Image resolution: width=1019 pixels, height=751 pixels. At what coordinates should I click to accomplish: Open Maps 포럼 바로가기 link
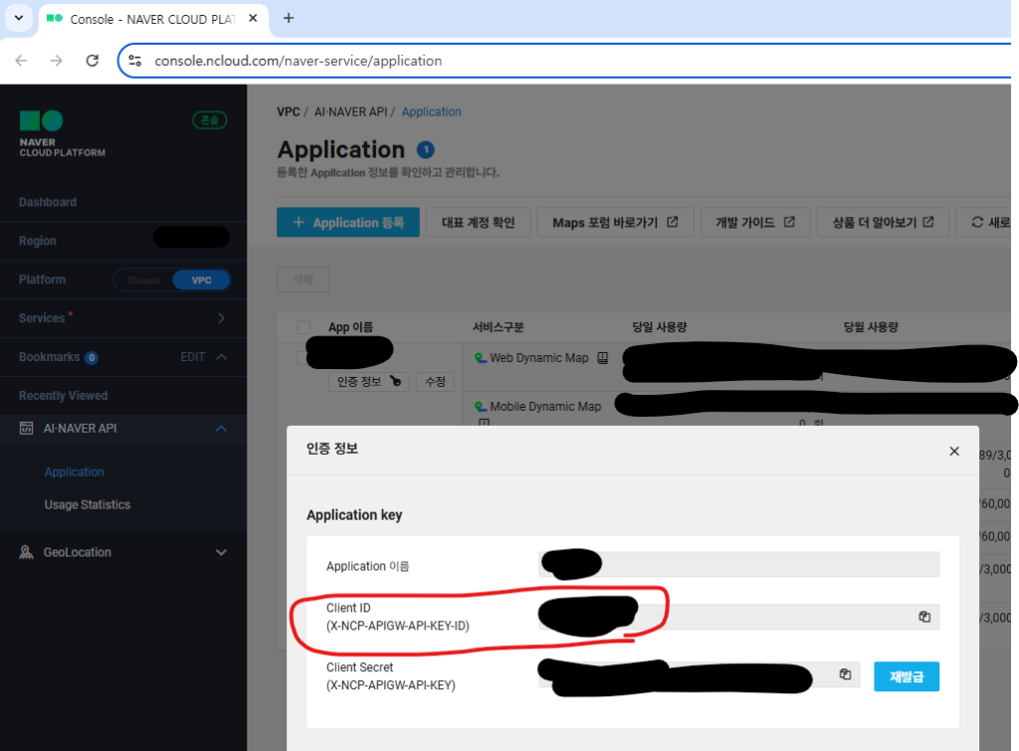click(x=615, y=222)
